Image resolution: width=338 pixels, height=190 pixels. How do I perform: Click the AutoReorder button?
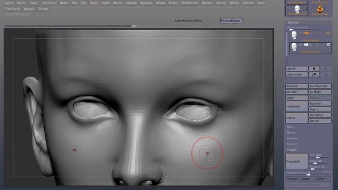tap(320, 86)
